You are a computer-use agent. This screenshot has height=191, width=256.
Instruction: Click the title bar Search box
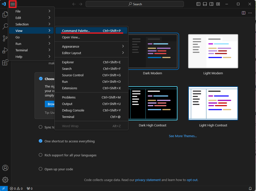pyautogui.click(x=135, y=4)
